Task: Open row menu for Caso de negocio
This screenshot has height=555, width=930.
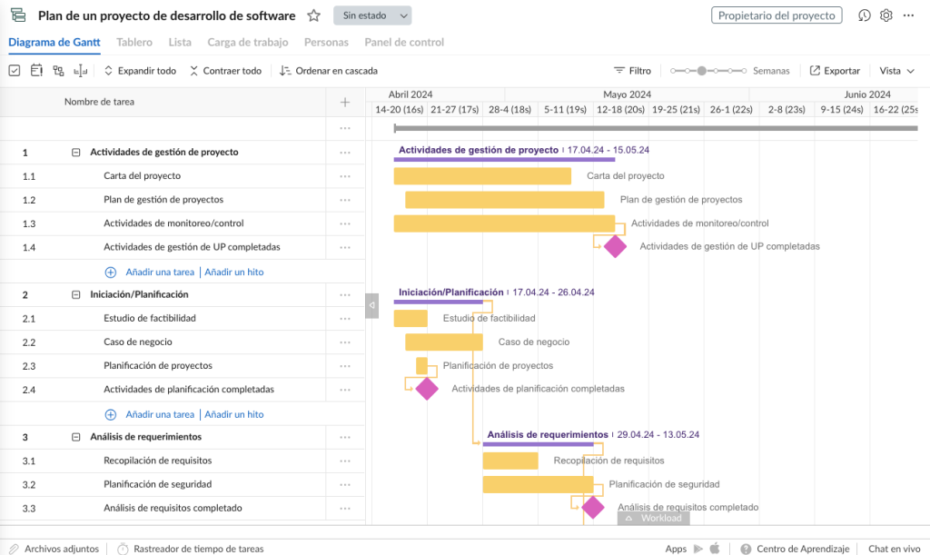Action: point(344,342)
